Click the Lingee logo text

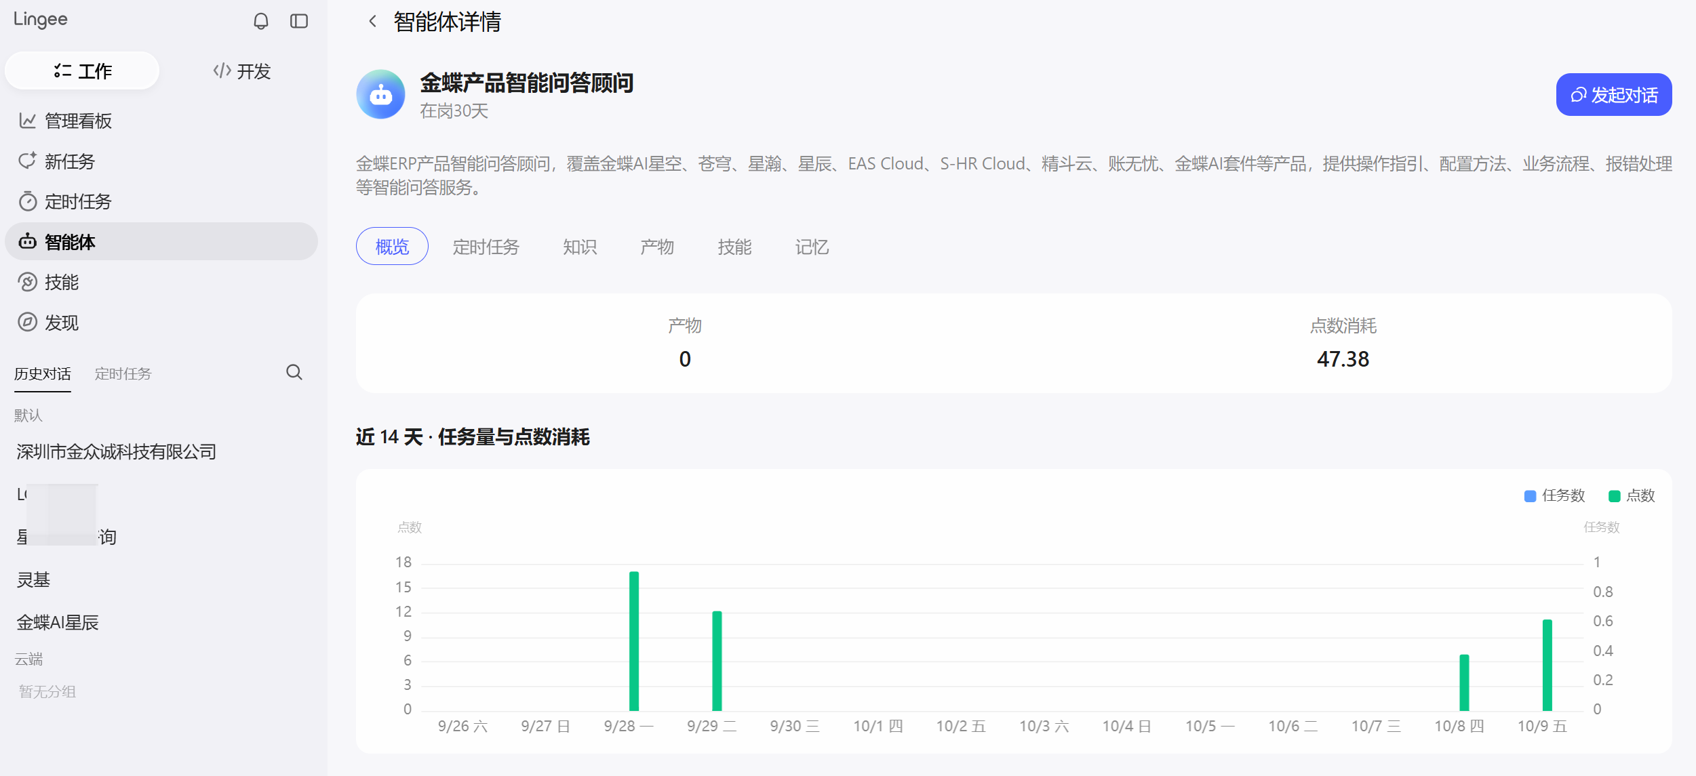coord(41,20)
